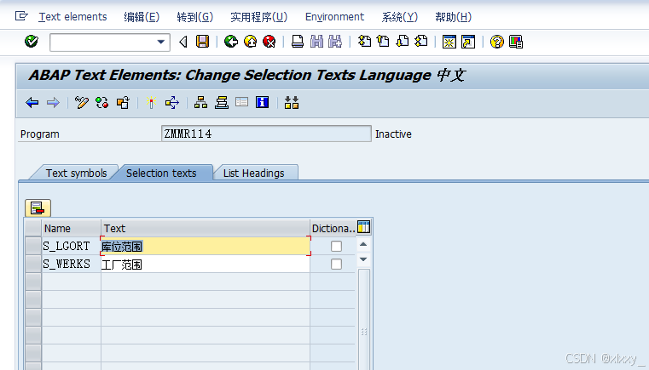Screen dimensions: 649x370
Task: Toggle Dictionary checkbox for S_WERKS
Action: coord(336,264)
